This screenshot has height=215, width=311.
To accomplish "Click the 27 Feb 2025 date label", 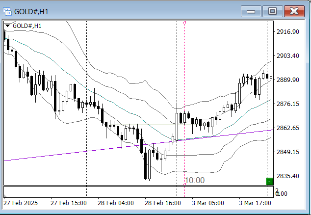I will click(x=21, y=203).
